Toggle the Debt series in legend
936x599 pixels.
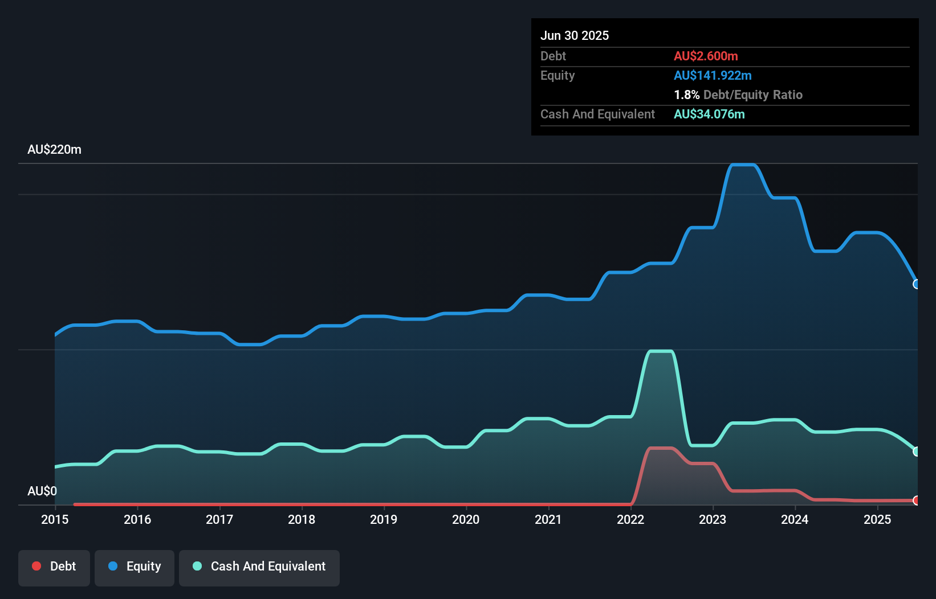pos(54,567)
